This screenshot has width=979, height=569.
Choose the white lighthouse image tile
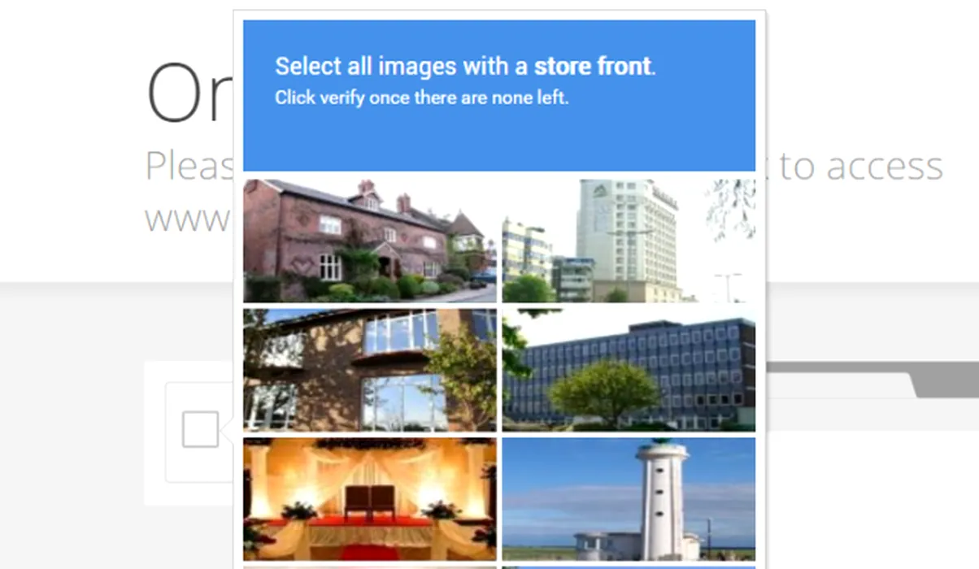click(x=629, y=499)
